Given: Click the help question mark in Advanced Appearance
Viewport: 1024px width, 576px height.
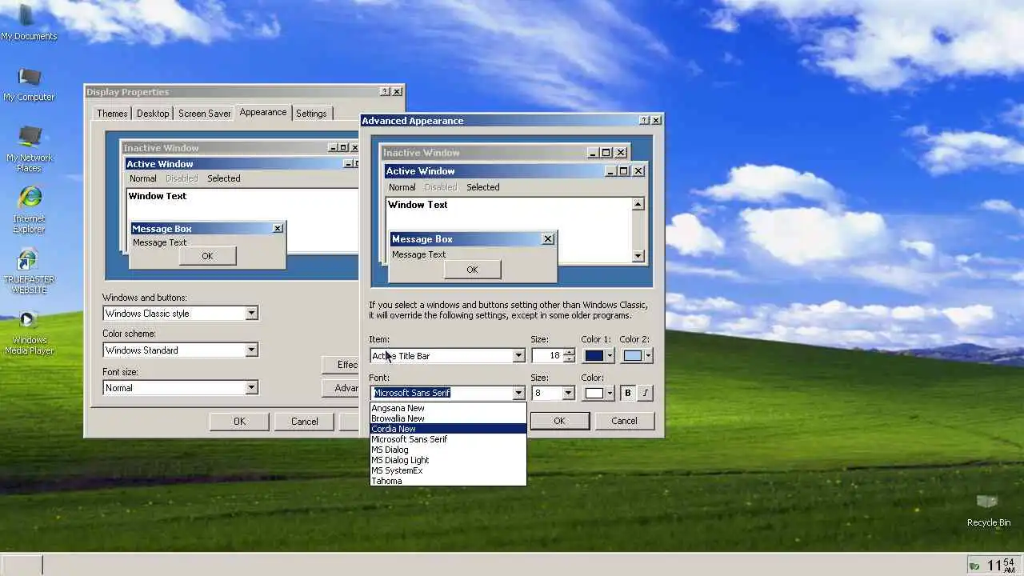Looking at the screenshot, I should pyautogui.click(x=644, y=121).
